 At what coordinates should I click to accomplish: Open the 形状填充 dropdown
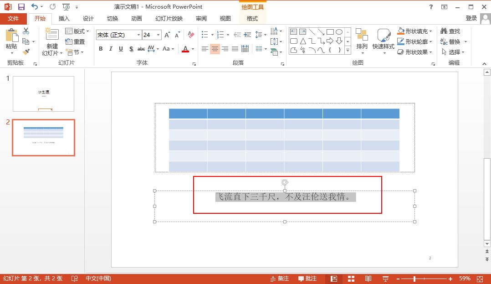coord(431,31)
